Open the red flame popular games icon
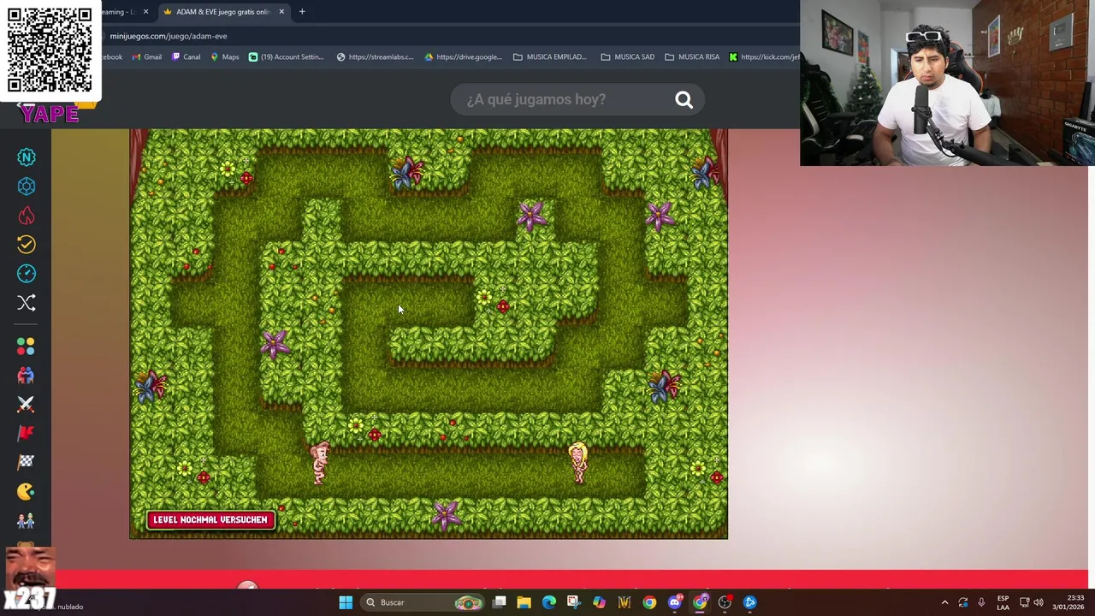 coord(27,216)
